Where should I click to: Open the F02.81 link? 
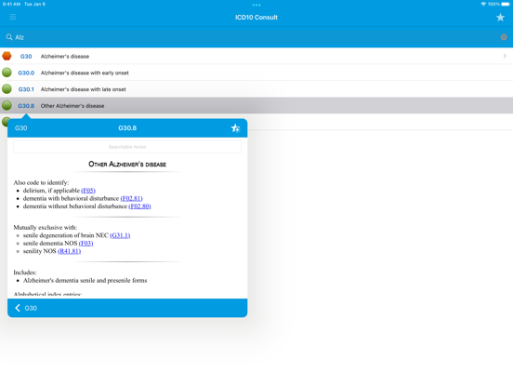132,198
